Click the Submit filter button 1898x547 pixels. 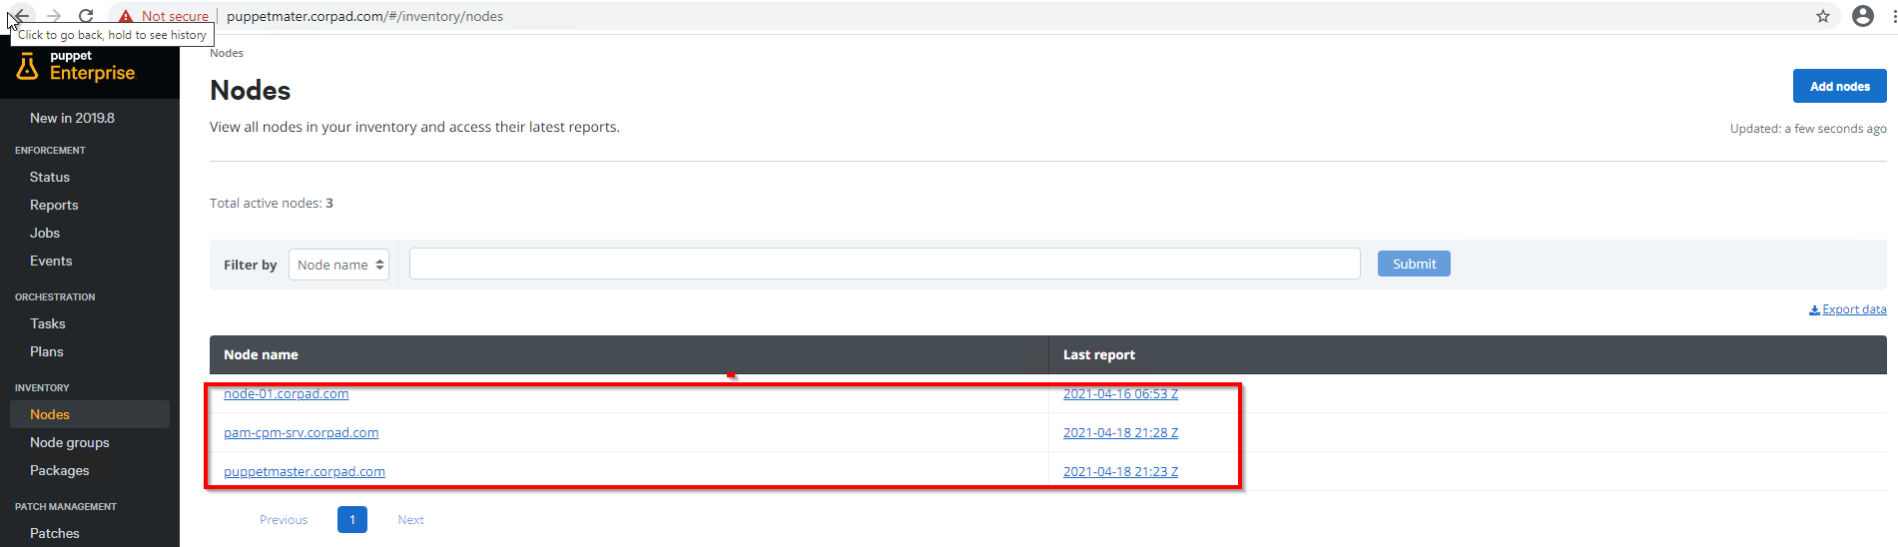(x=1414, y=264)
